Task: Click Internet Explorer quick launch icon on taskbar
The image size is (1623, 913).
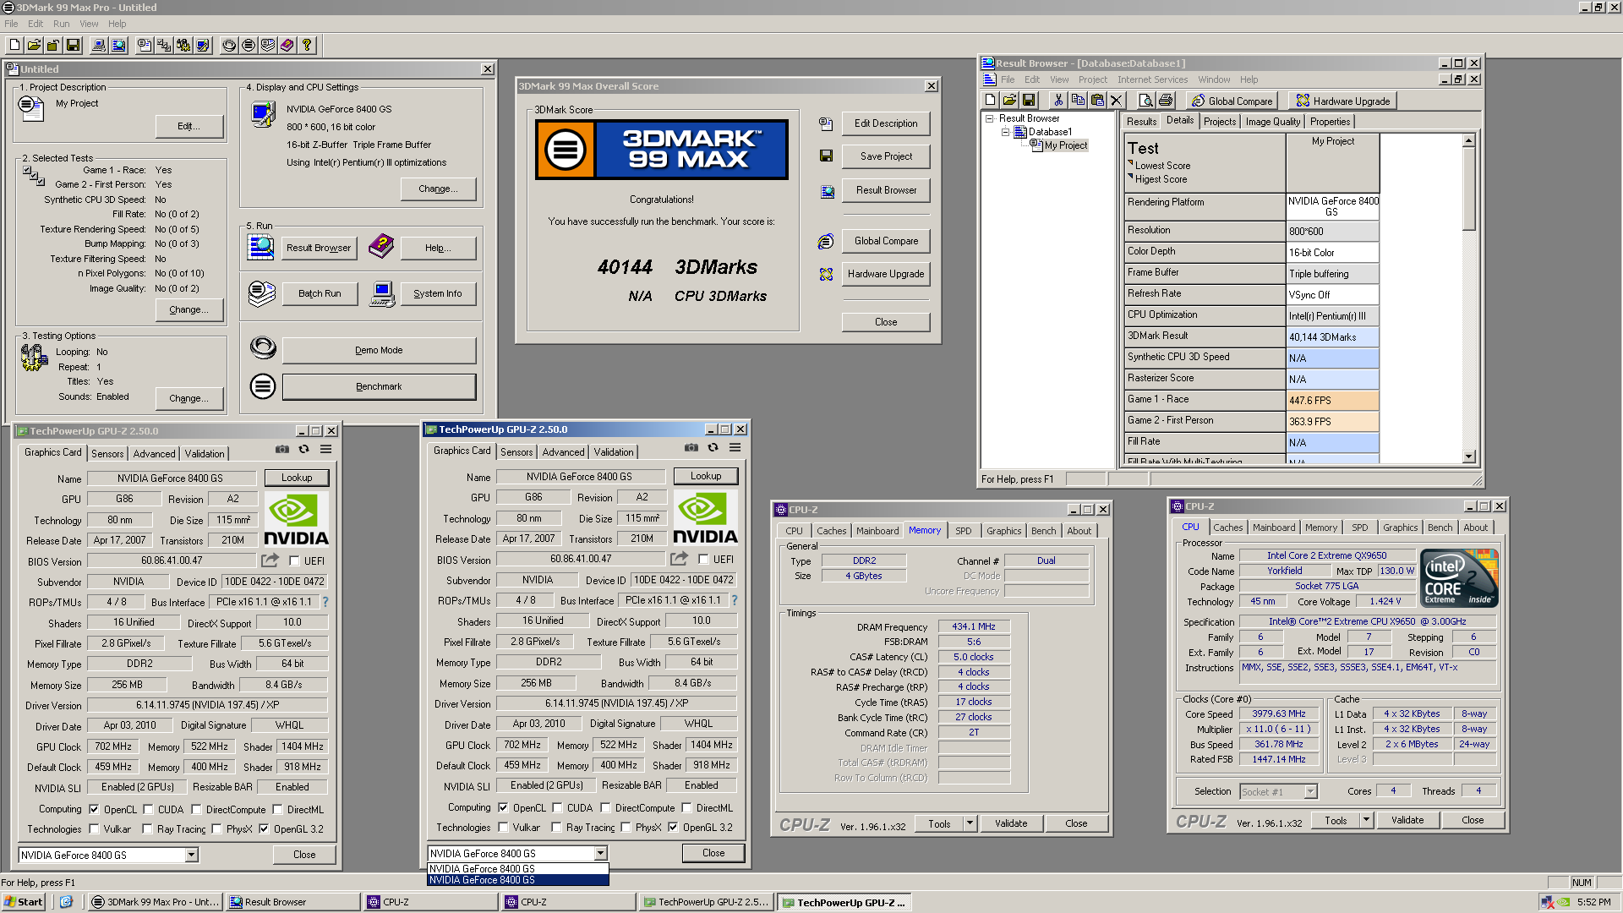Action: point(66,902)
